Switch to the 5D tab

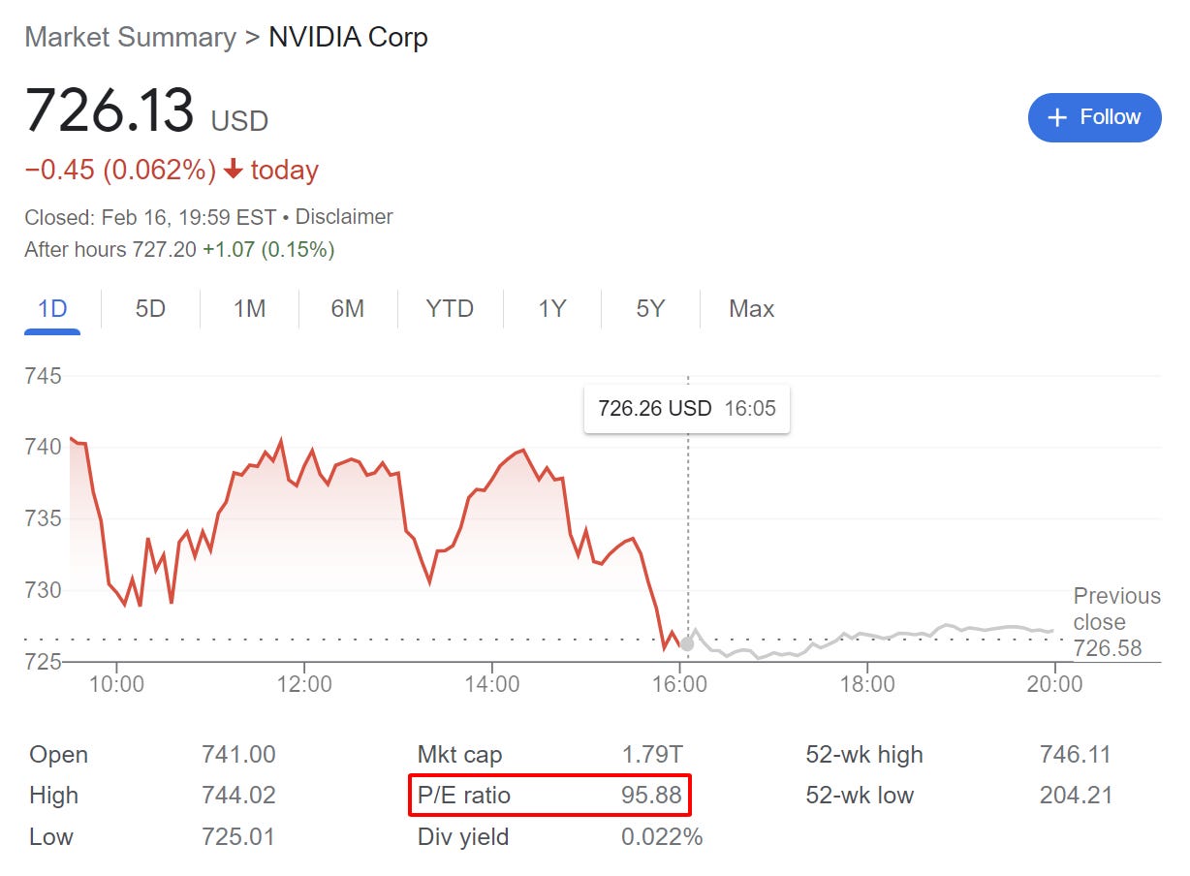click(150, 309)
